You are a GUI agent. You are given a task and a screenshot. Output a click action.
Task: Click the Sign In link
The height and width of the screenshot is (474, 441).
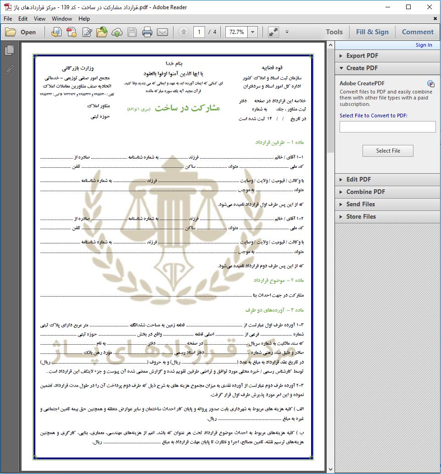[424, 45]
